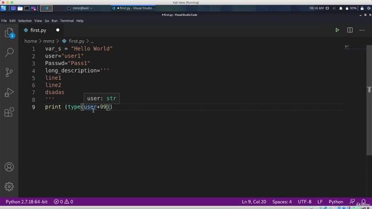This screenshot has width=372, height=209.
Task: Click the user: str hover tooltip
Action: click(102, 98)
